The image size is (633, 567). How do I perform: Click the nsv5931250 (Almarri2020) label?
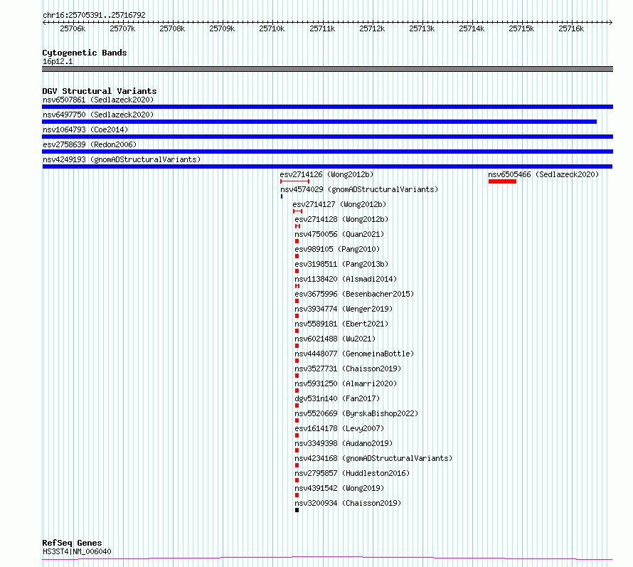click(x=346, y=383)
